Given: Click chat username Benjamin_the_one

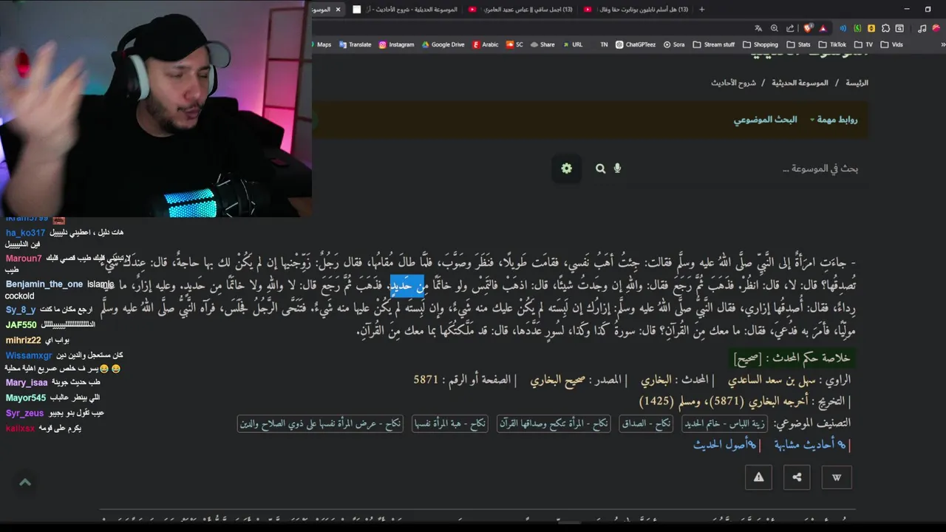Looking at the screenshot, I should (x=44, y=284).
